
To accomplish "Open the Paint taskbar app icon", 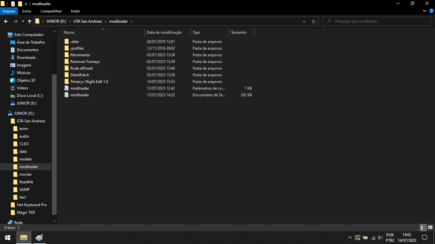I will pos(39,238).
